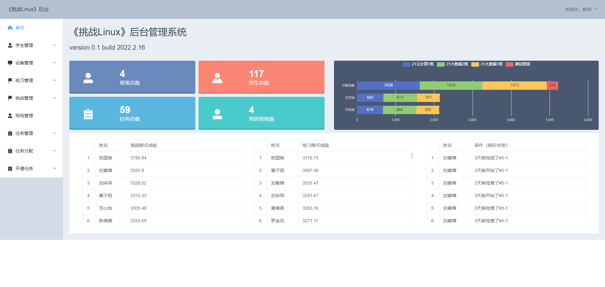Click the clipboard icon on 任务总数 card

[x=88, y=114]
